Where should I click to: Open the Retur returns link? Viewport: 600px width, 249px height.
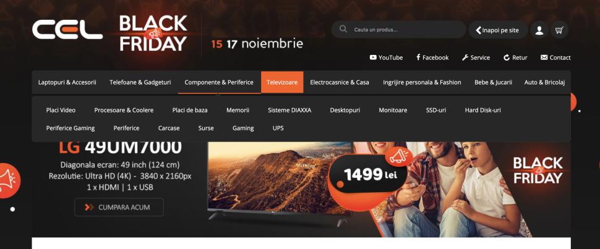(x=515, y=57)
